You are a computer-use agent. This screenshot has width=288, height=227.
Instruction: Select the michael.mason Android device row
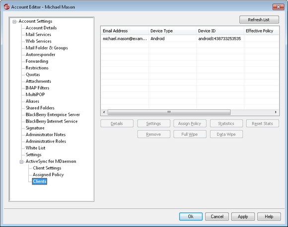(x=190, y=39)
